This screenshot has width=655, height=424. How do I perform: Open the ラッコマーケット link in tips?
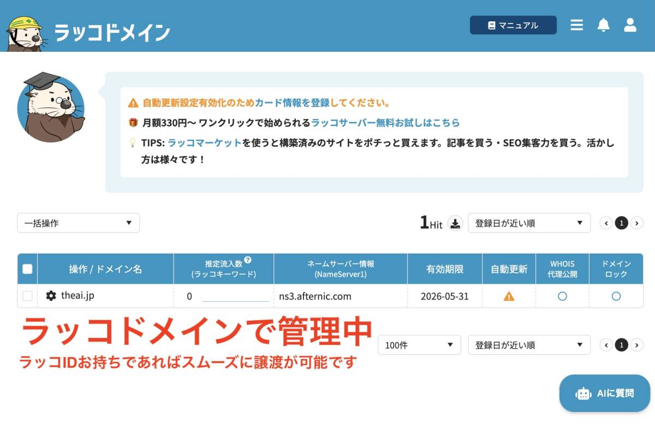coord(204,143)
